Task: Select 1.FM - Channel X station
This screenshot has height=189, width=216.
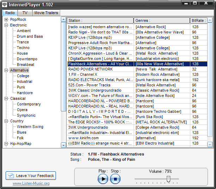Action: [137, 74]
